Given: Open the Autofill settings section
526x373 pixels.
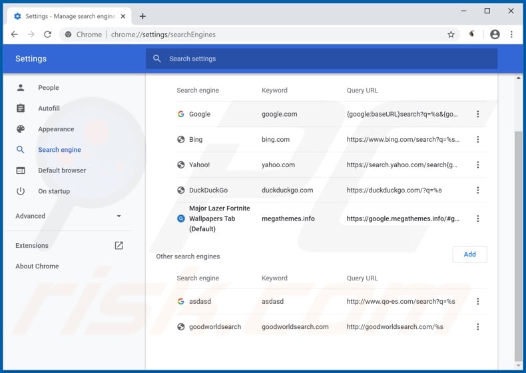Looking at the screenshot, I should [x=49, y=109].
